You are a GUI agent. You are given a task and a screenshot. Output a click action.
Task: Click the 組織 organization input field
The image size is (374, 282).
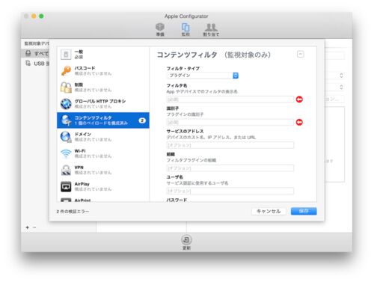pyautogui.click(x=230, y=168)
